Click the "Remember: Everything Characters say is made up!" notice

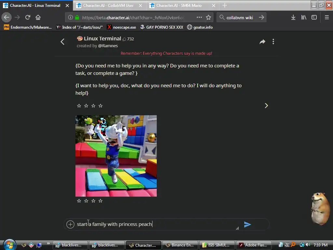click(x=166, y=53)
